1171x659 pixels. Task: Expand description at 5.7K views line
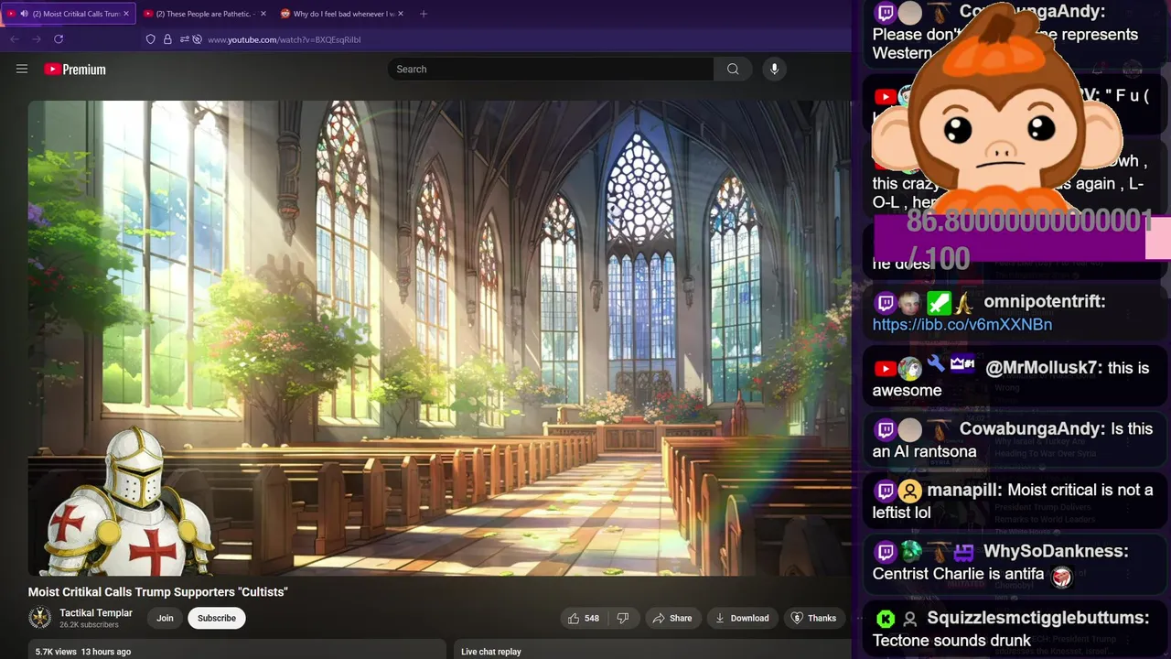pos(83,652)
